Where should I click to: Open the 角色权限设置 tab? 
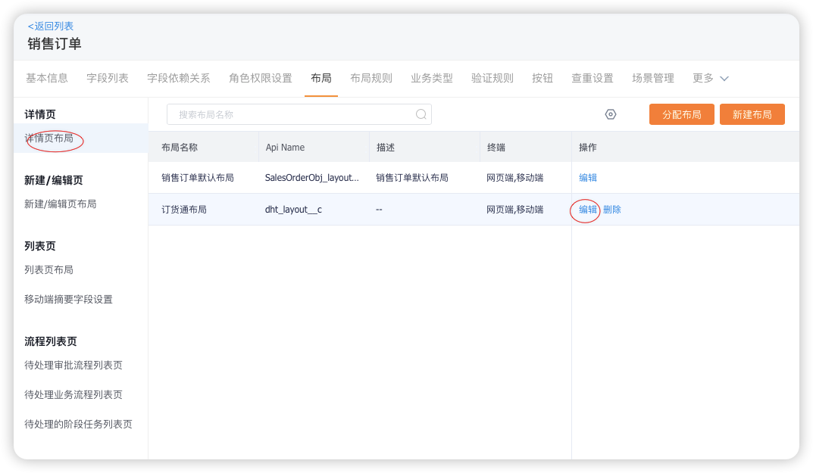pyautogui.click(x=261, y=78)
